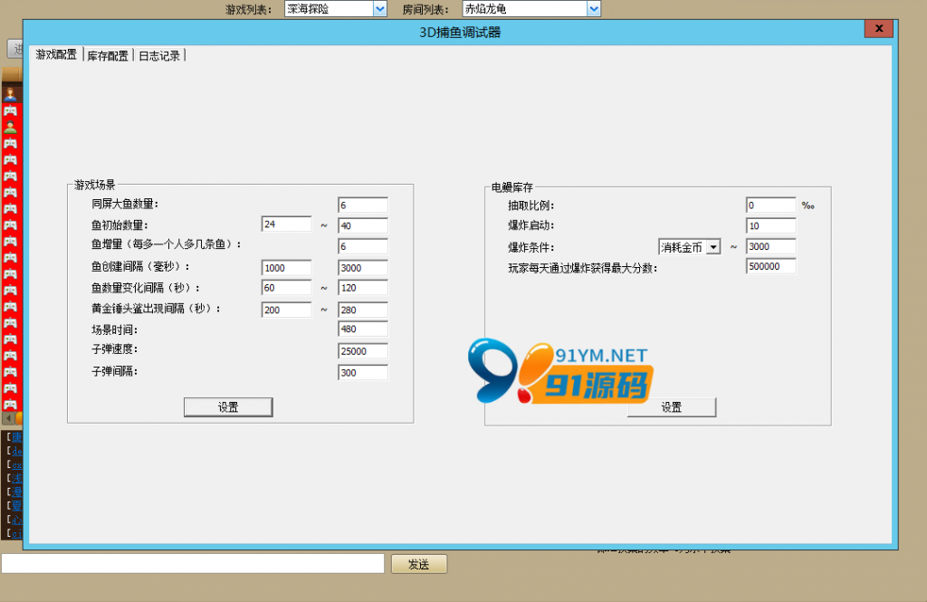The width and height of the screenshot is (927, 602).
Task: Click 黄金锤头鲨出现间隔 field containing 280
Action: pyautogui.click(x=363, y=310)
